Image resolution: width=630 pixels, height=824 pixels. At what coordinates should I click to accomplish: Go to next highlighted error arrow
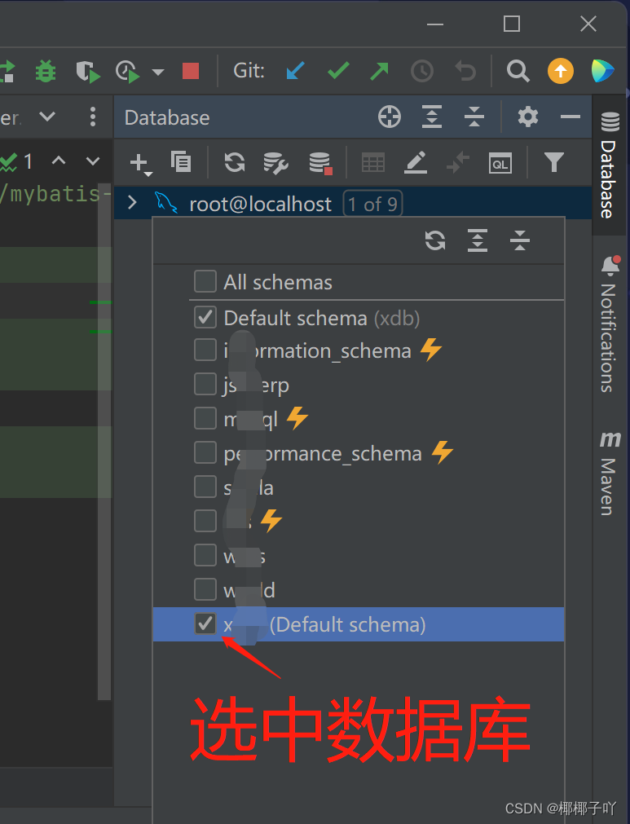coord(93,161)
